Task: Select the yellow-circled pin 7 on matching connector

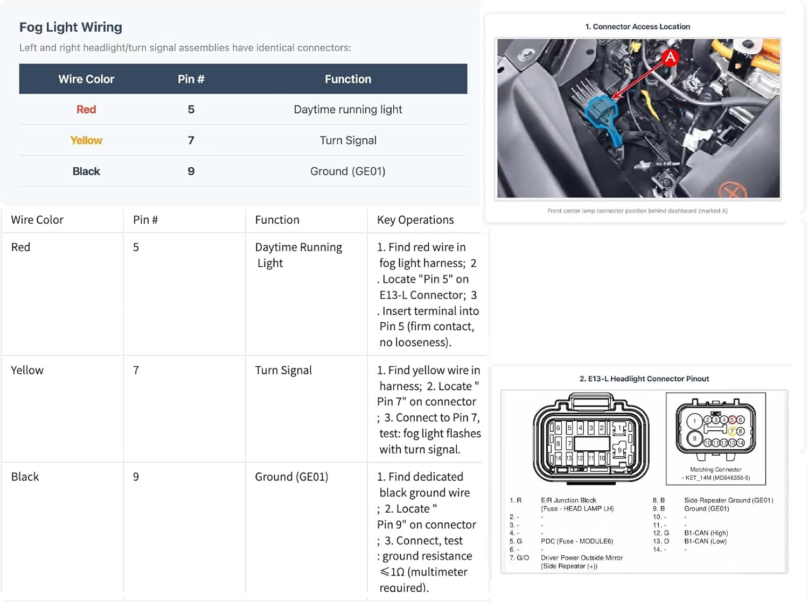Action: click(x=732, y=431)
